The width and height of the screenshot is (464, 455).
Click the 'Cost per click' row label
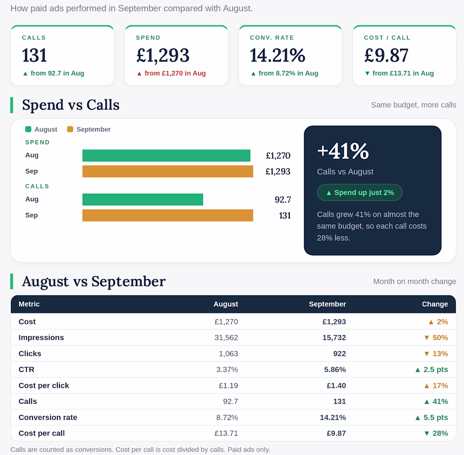[44, 386]
